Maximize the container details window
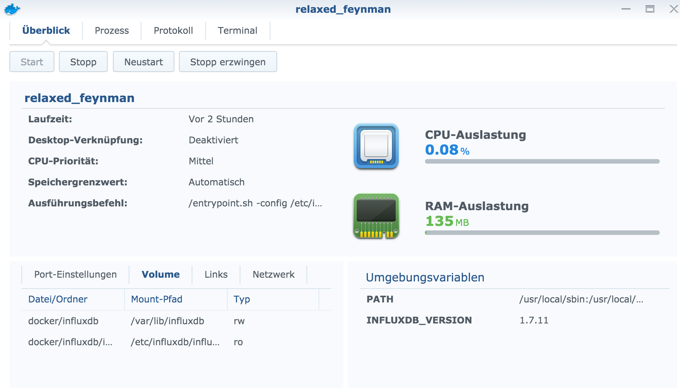 tap(650, 9)
